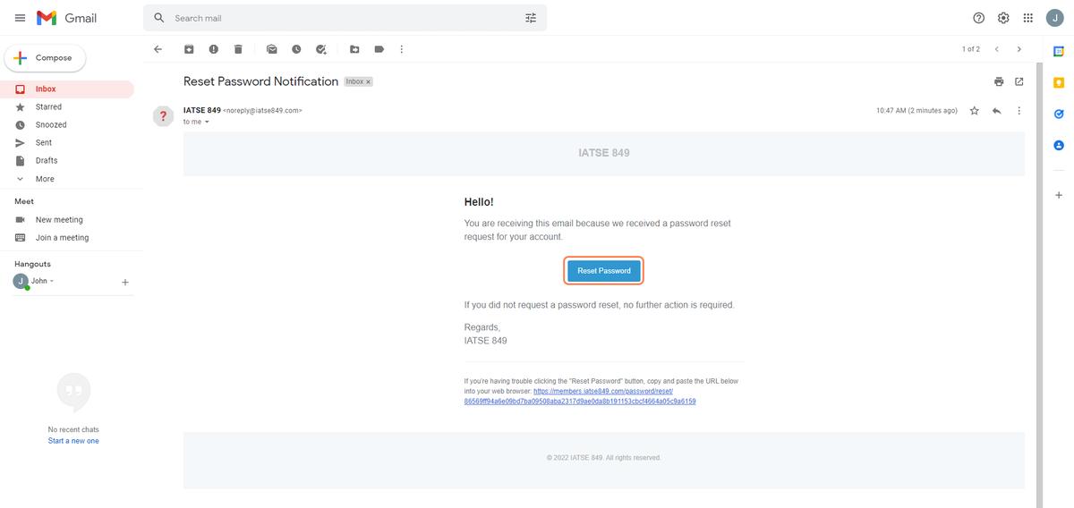Archive this email

point(189,49)
